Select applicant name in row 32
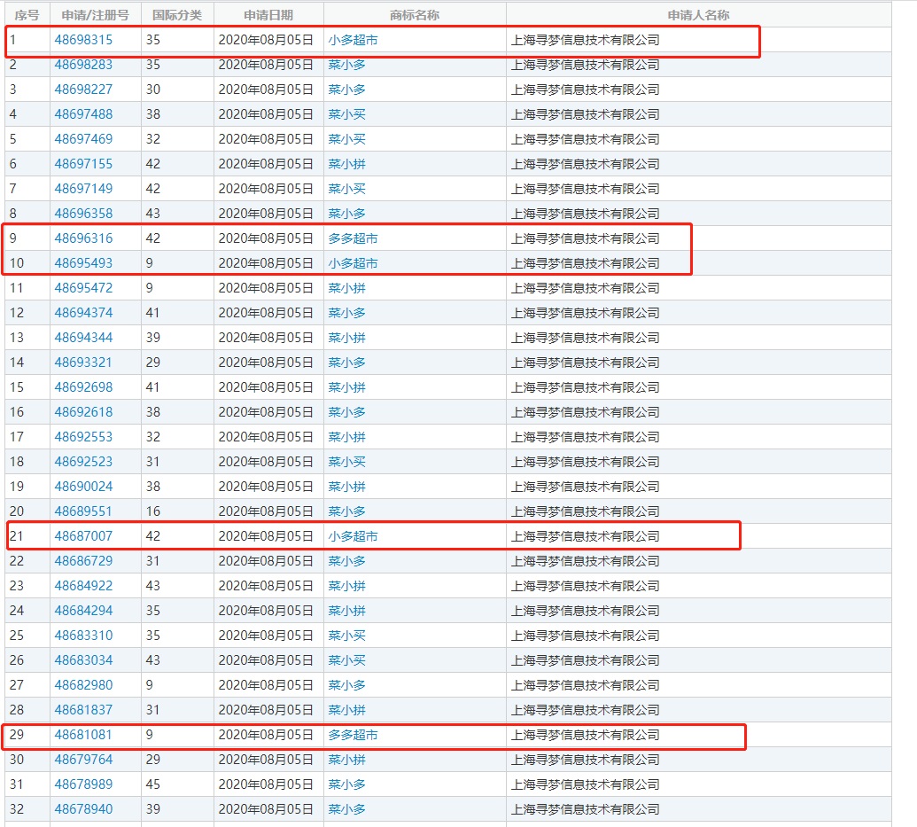This screenshot has height=827, width=917. [x=586, y=809]
